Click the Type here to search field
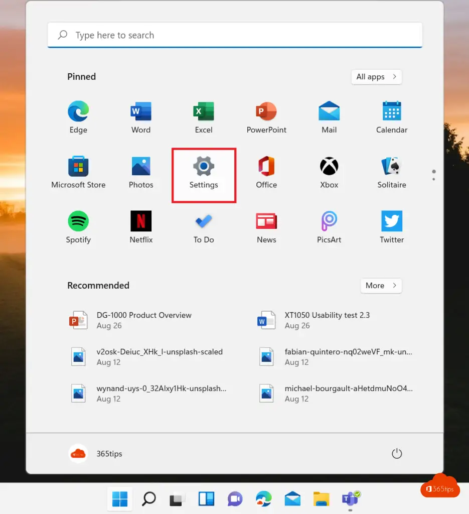Viewport: 469px width, 514px height. pyautogui.click(x=235, y=35)
